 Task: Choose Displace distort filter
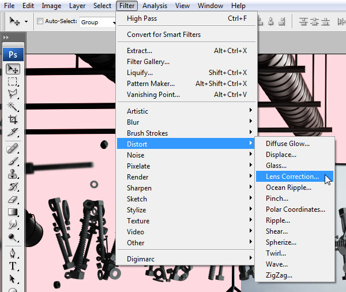tap(294, 155)
